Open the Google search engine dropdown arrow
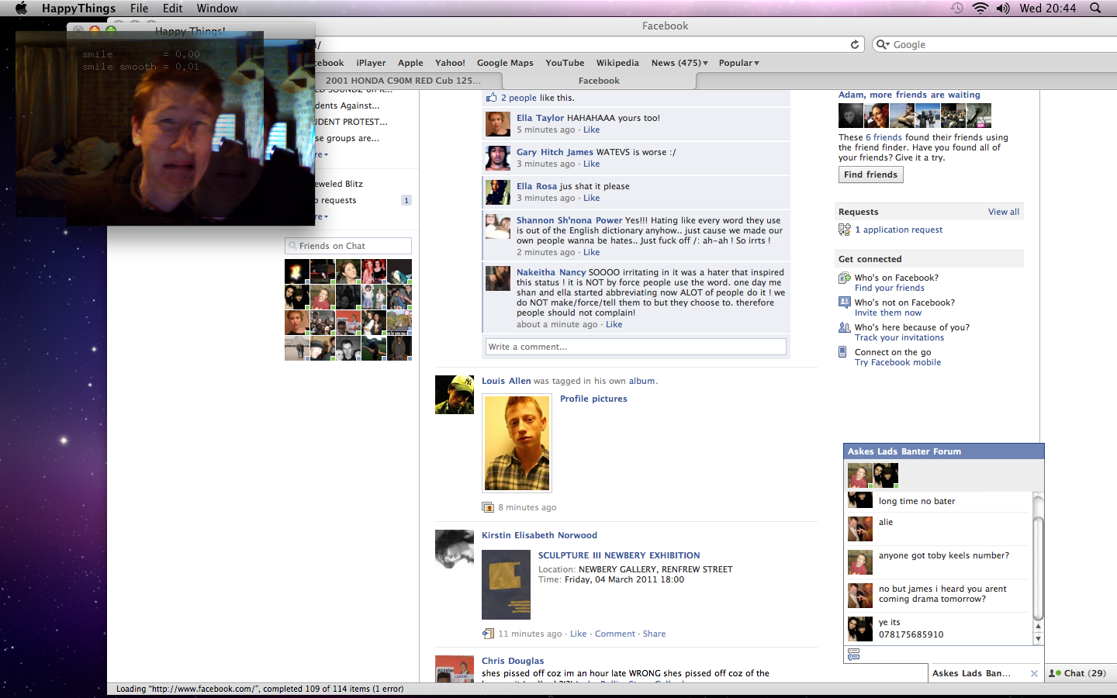The width and height of the screenshot is (1117, 698). [883, 44]
